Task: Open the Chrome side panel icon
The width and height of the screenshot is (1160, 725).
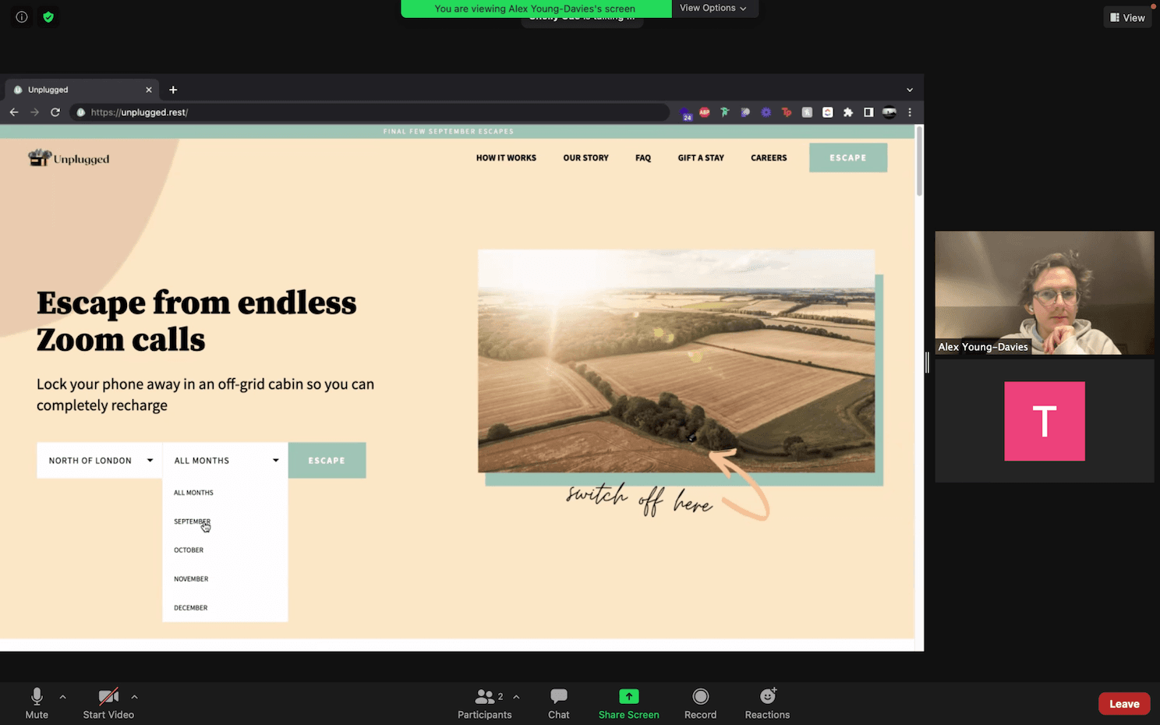Action: click(x=868, y=112)
